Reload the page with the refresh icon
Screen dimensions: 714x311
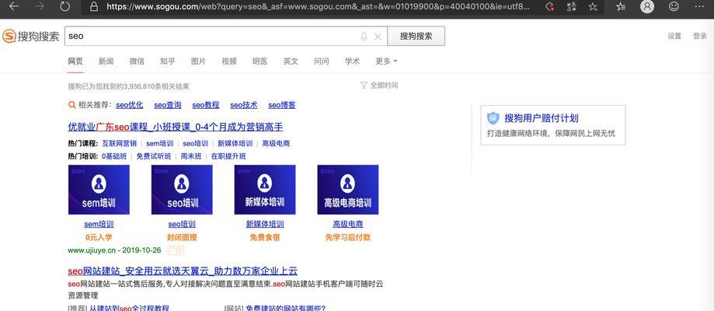64,6
